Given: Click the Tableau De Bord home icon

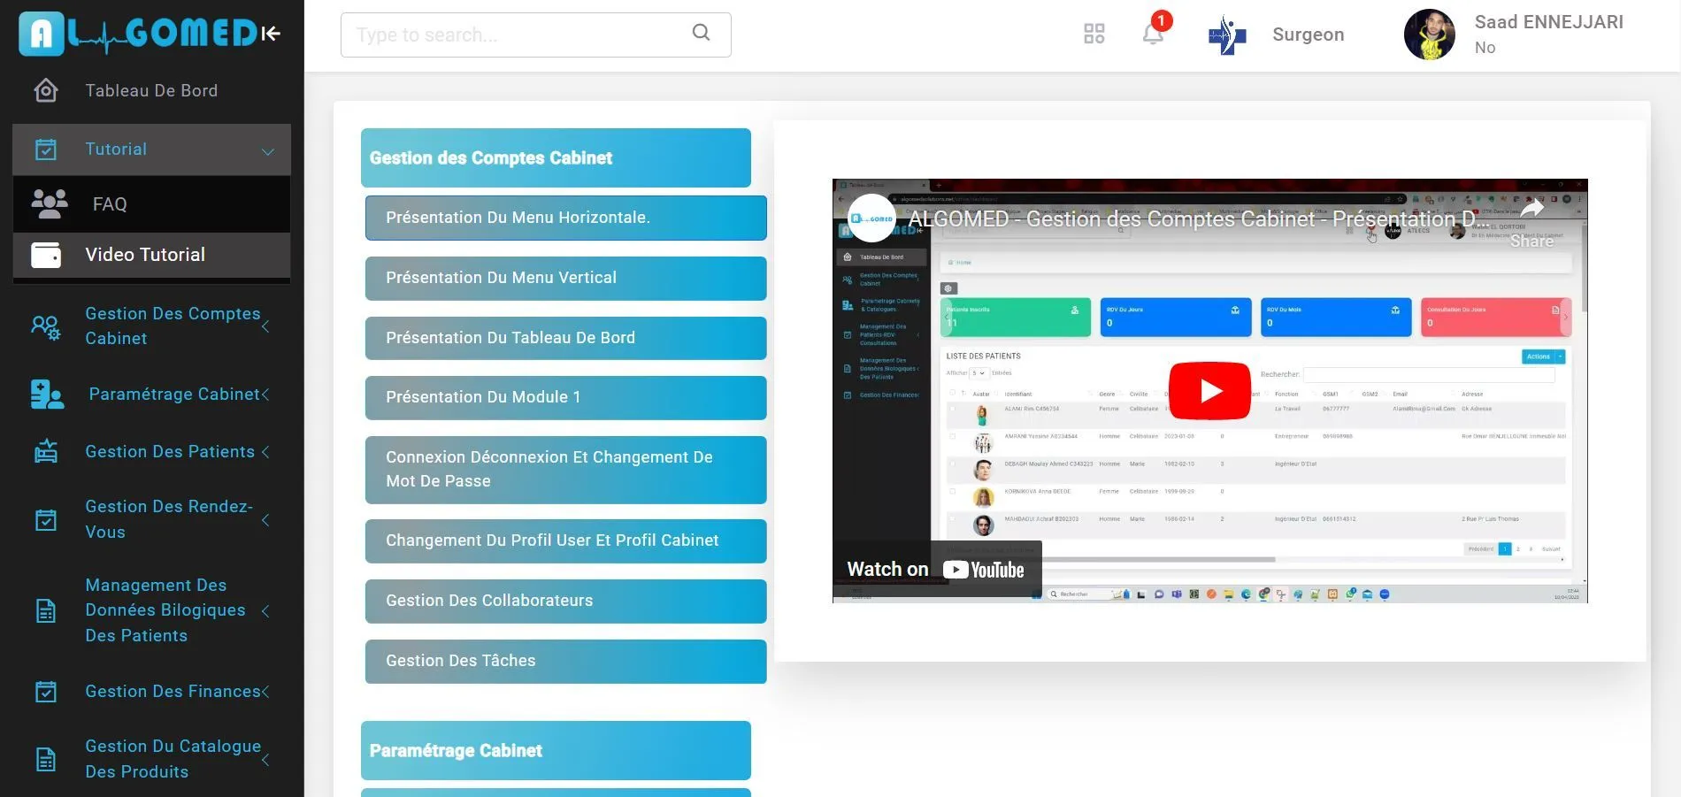Looking at the screenshot, I should [46, 90].
